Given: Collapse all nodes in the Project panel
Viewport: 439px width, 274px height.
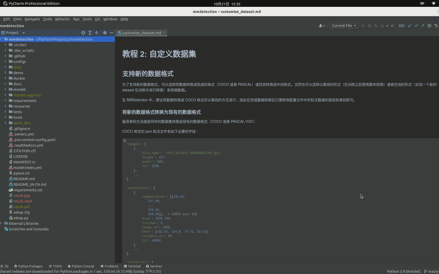Looking at the screenshot, I should 97,33.
